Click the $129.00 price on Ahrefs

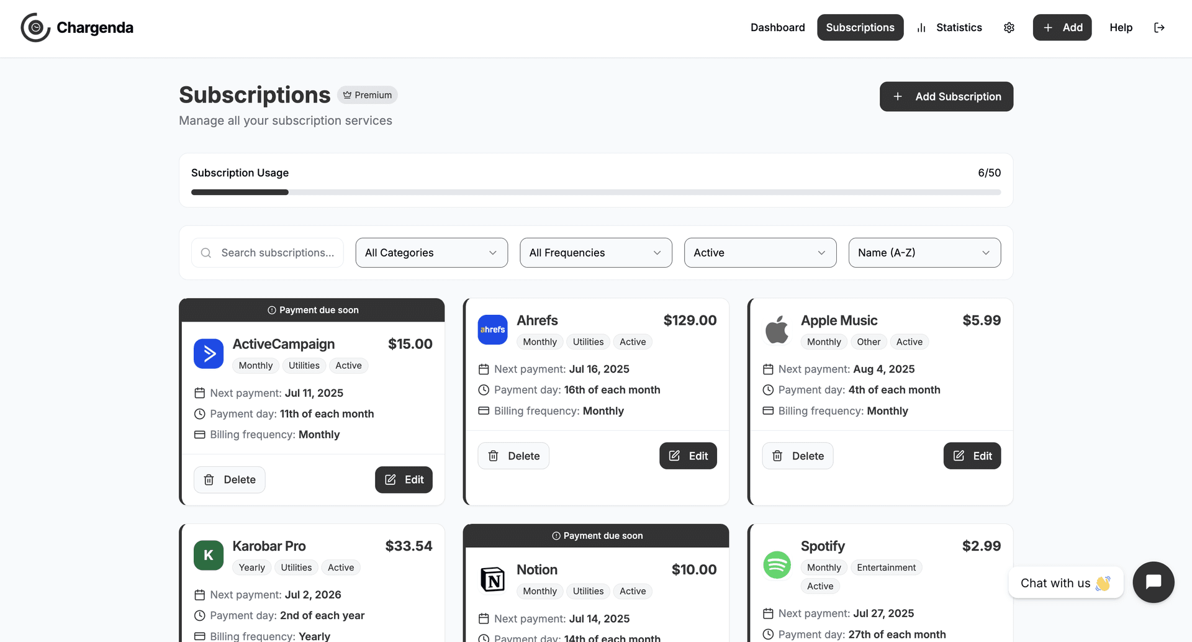[690, 320]
